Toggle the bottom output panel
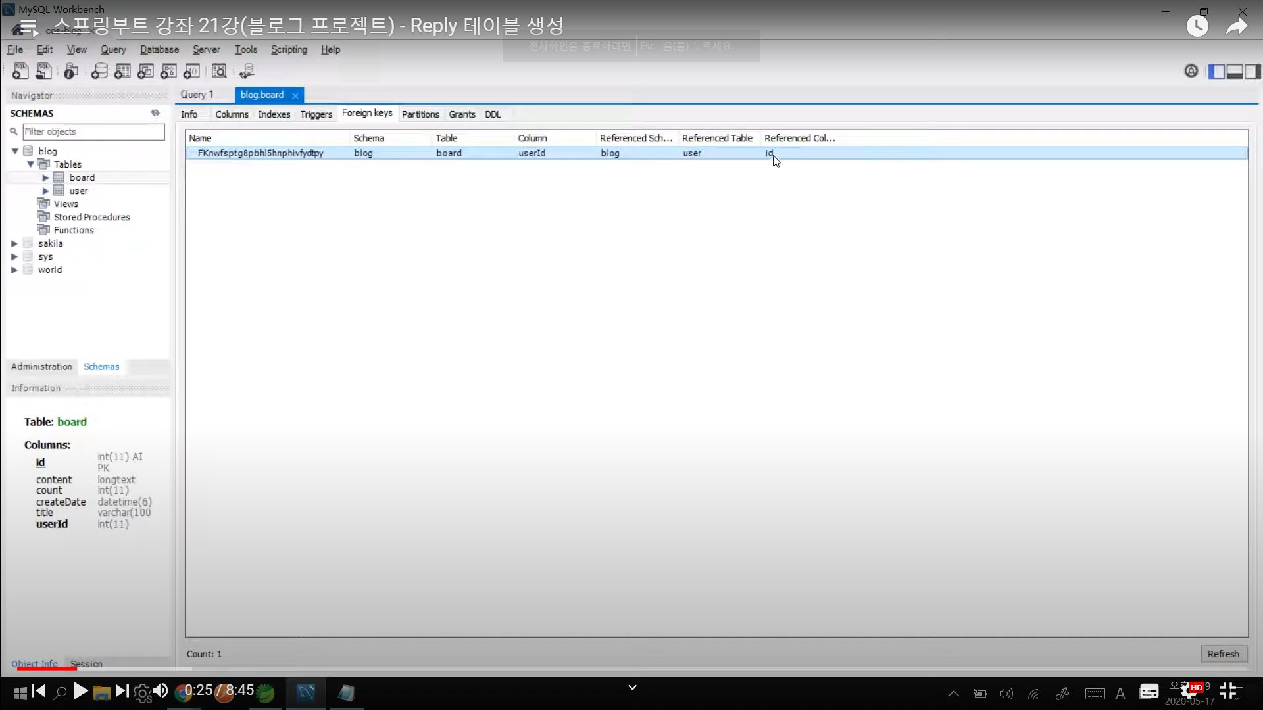This screenshot has height=710, width=1263. pos(1235,72)
